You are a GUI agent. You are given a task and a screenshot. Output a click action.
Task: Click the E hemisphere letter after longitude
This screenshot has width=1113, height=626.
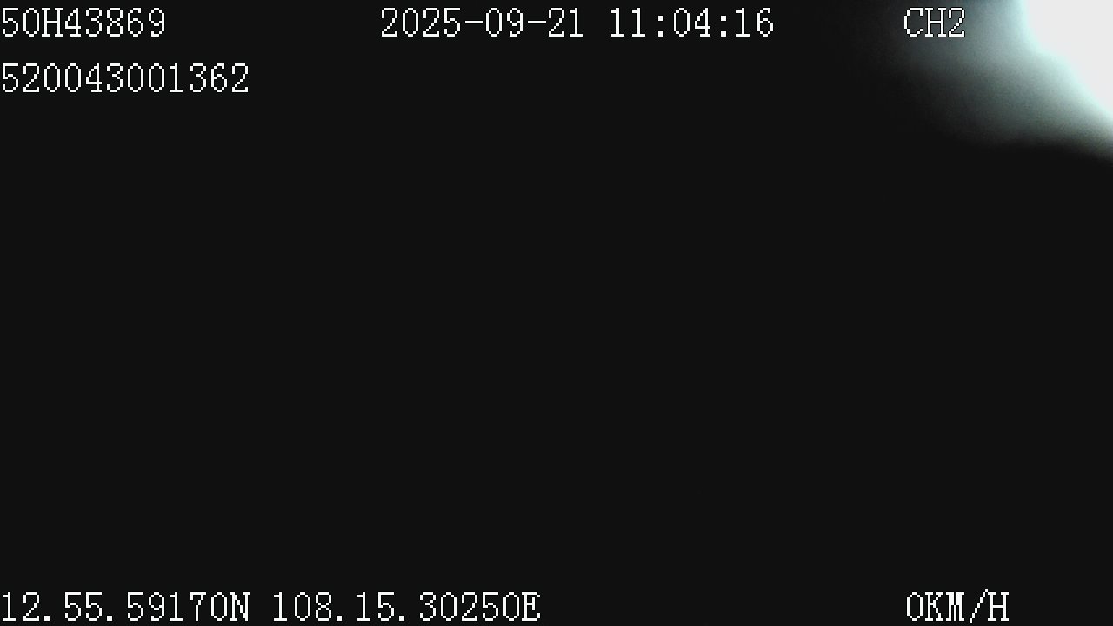[x=530, y=607]
